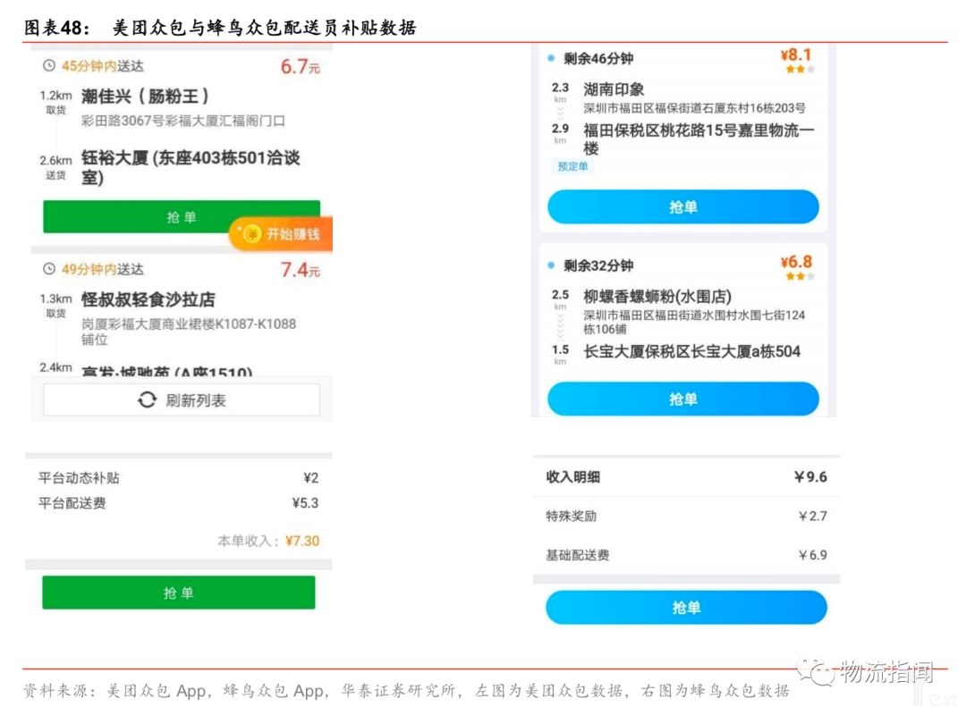Click 基础配送费 row label
Image resolution: width=966 pixels, height=715 pixels.
point(577,555)
